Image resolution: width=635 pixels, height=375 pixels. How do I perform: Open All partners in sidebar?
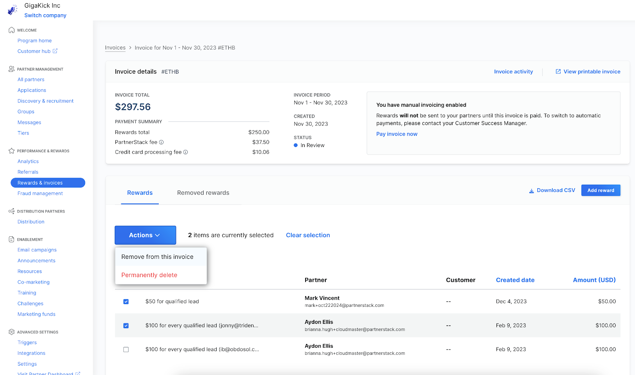pyautogui.click(x=31, y=80)
